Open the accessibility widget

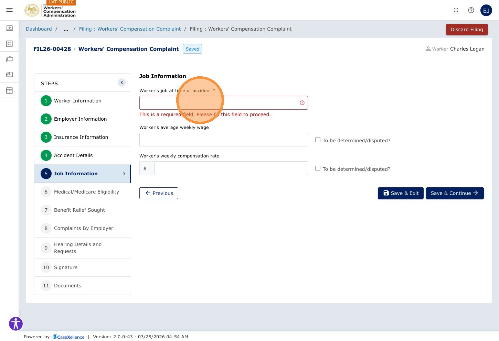coord(16,323)
